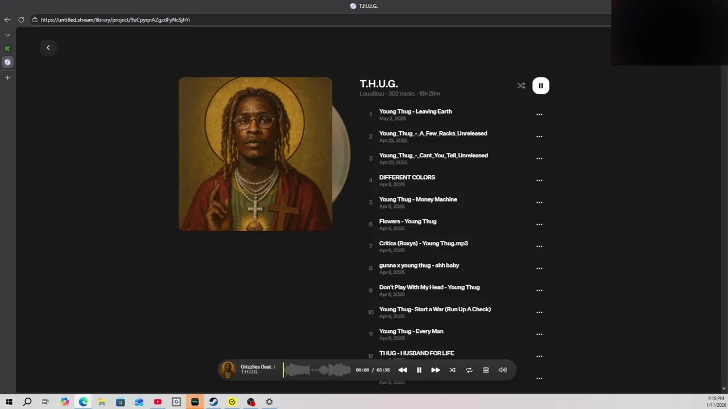Screen dimensions: 728x409
Task: Open the YouTube app on taskbar
Action: [x=158, y=402]
